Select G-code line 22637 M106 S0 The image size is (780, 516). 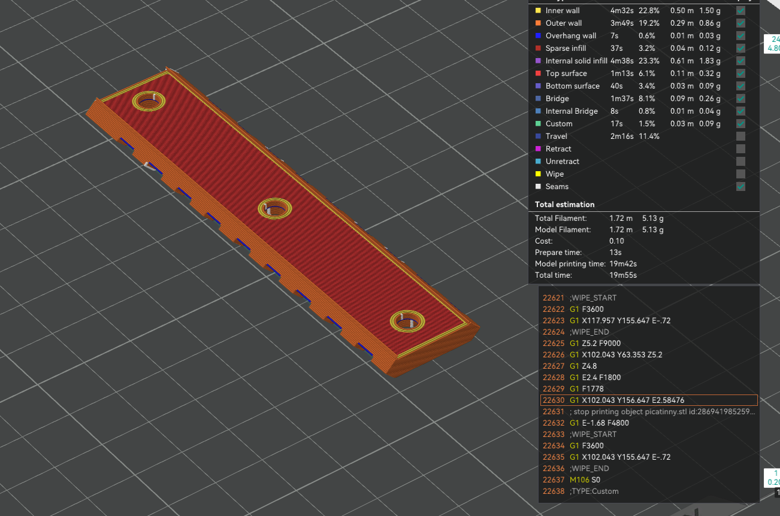click(x=649, y=480)
